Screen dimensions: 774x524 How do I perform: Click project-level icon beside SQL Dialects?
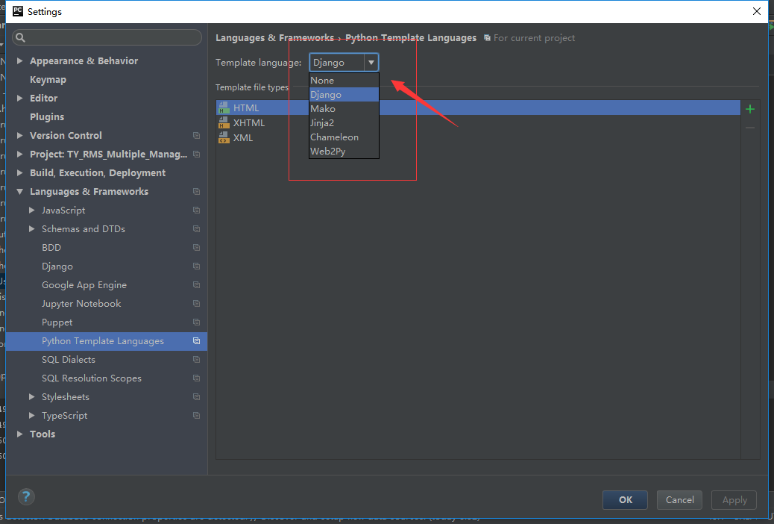pyautogui.click(x=196, y=359)
